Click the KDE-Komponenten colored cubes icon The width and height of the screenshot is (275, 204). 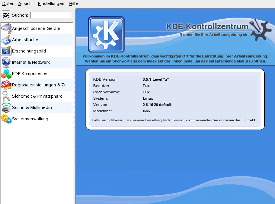[x=6, y=74]
